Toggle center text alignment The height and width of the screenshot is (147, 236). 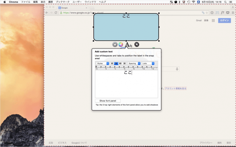tap(116, 63)
